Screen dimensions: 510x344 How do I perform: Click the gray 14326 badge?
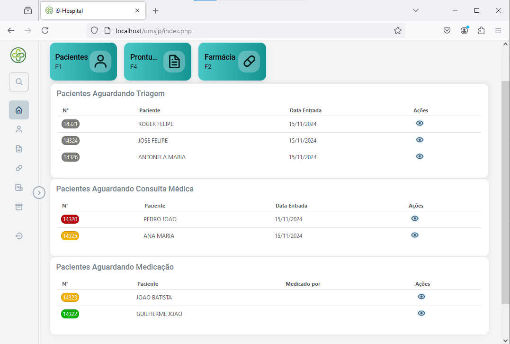click(x=71, y=157)
